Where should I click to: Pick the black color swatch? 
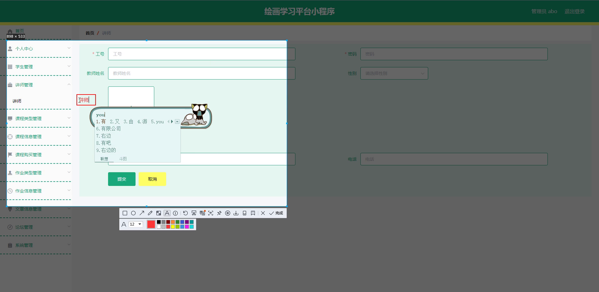[x=159, y=222]
